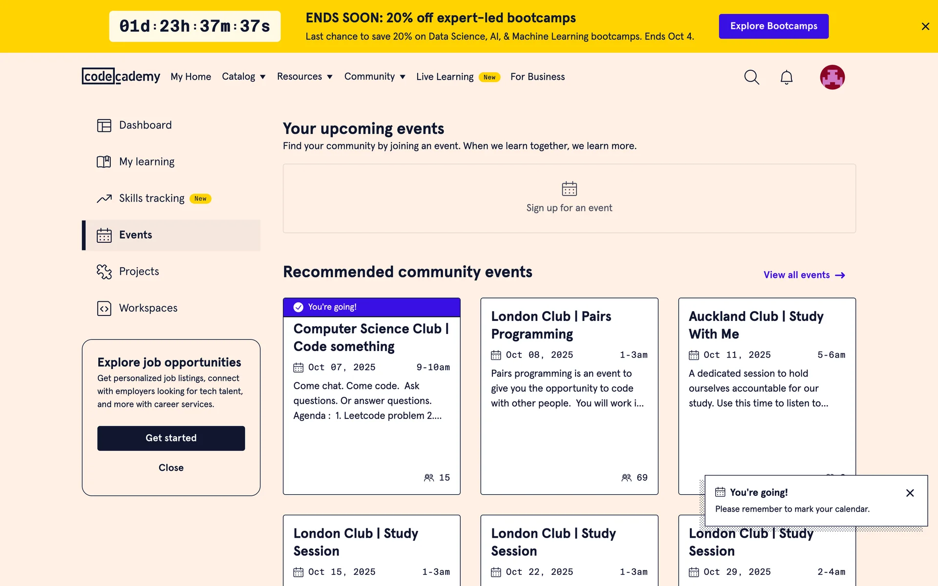The image size is (938, 586).
Task: Close the job opportunities card
Action: tap(171, 468)
